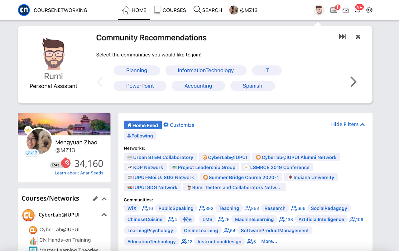Select the InformationTechnology community
The height and width of the screenshot is (251, 399).
point(206,70)
